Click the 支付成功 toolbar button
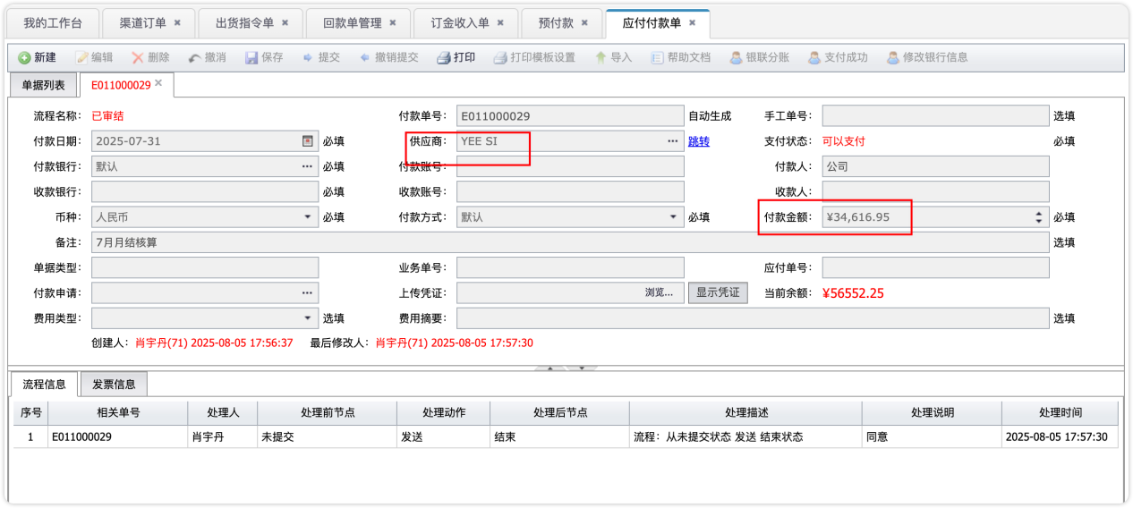This screenshot has width=1133, height=508. point(838,57)
